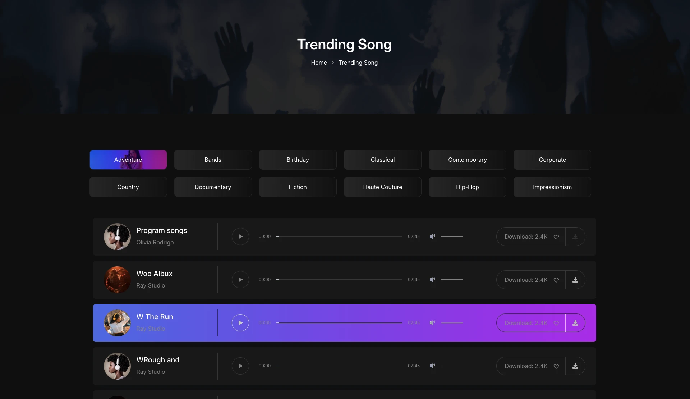Select the Impressionism genre button

pos(552,187)
